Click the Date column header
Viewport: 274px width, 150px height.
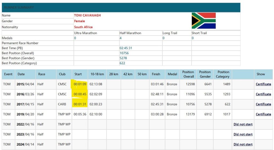[x=21, y=74]
